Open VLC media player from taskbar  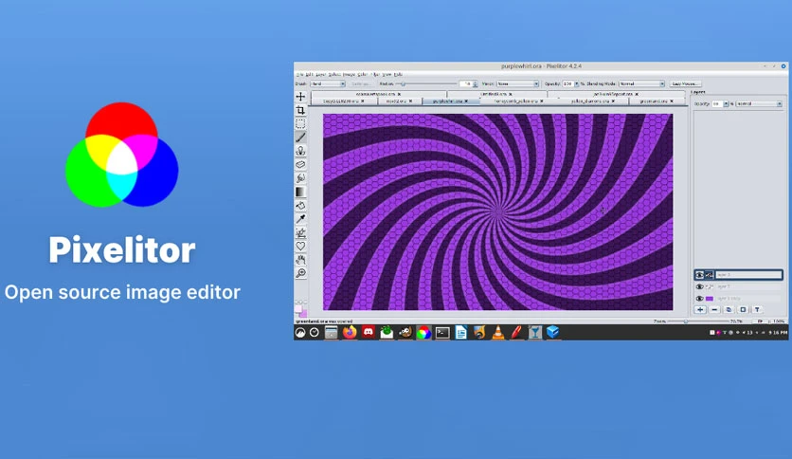click(x=498, y=332)
